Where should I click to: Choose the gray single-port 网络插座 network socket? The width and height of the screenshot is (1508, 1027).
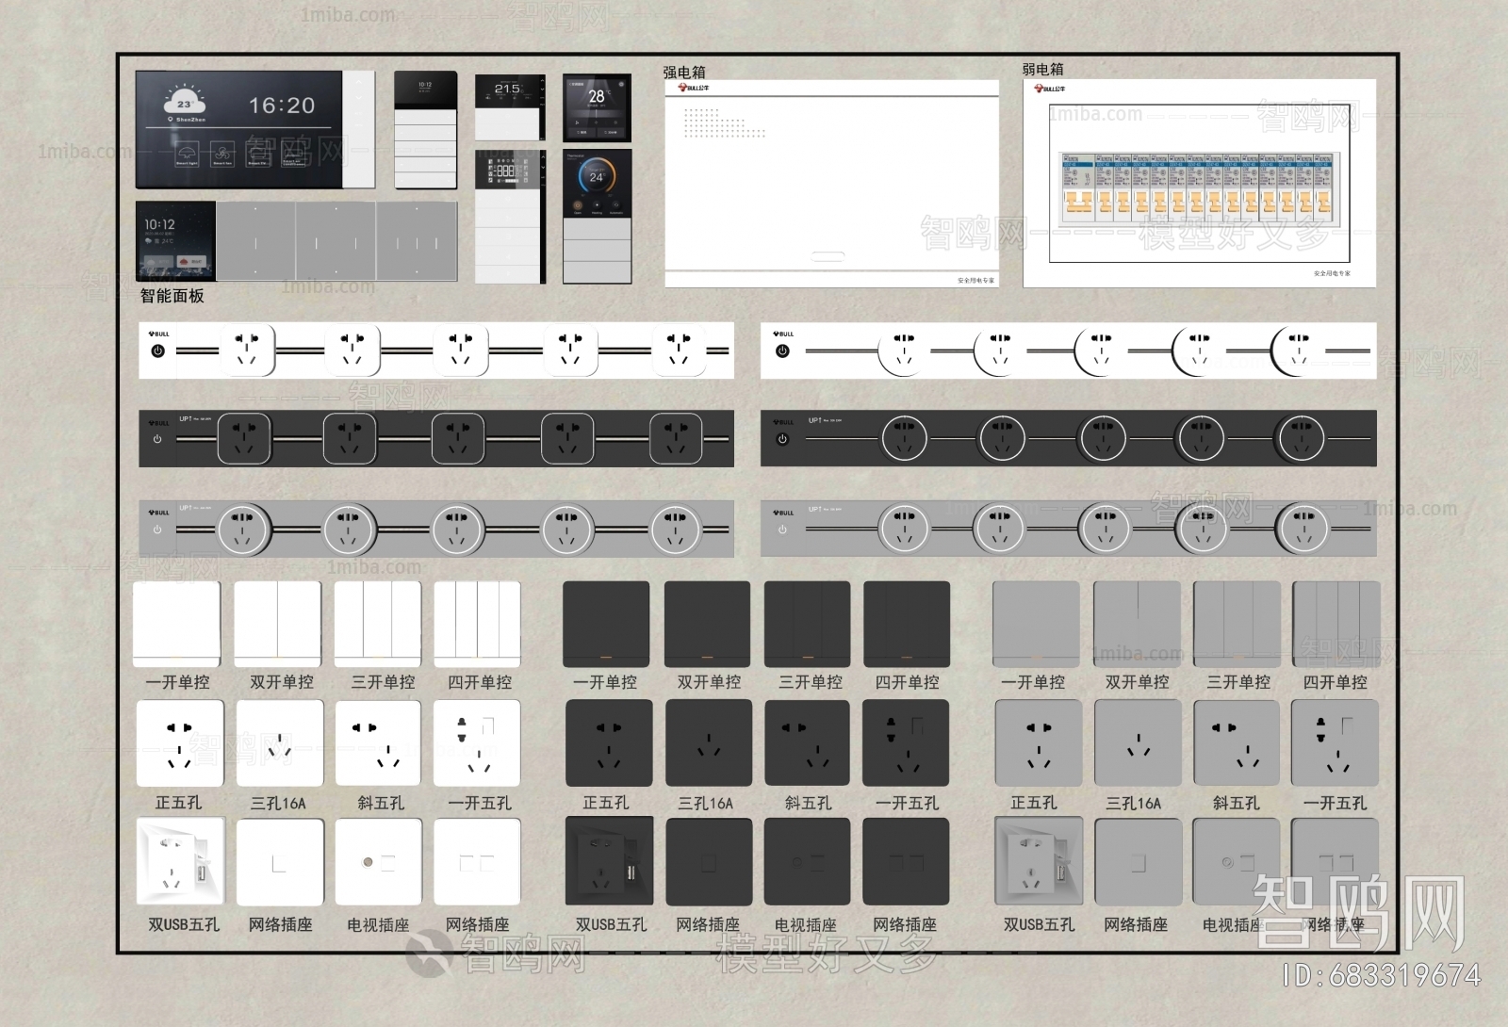pyautogui.click(x=1138, y=862)
